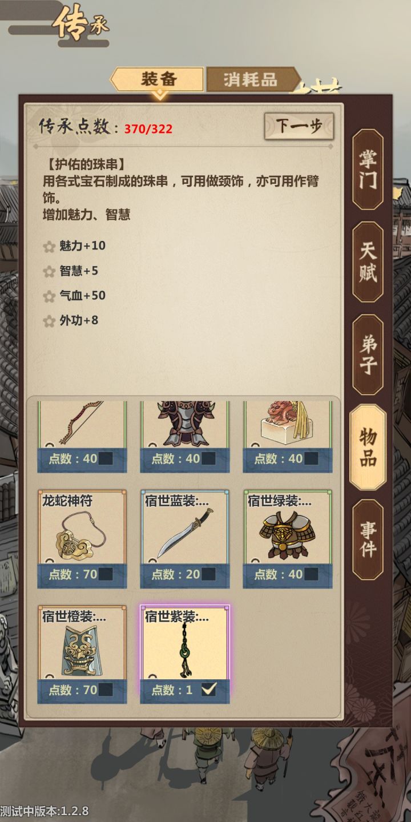Image resolution: width=411 pixels, height=822 pixels.
Task: Uncheck the 宿世紫装 点数 1 checkbox
Action: point(208,690)
